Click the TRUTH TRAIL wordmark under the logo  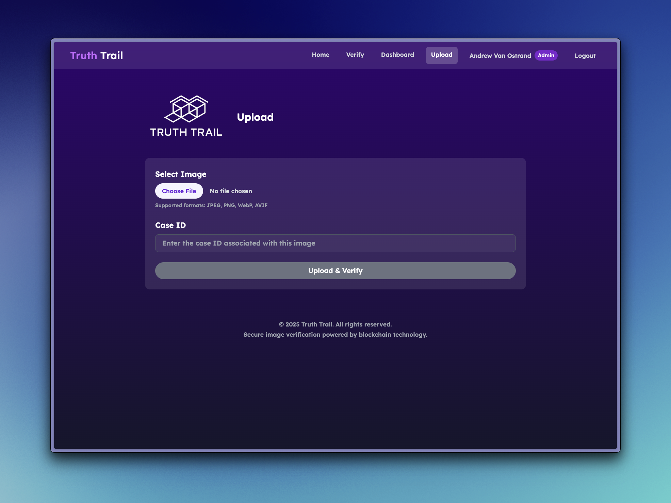186,132
